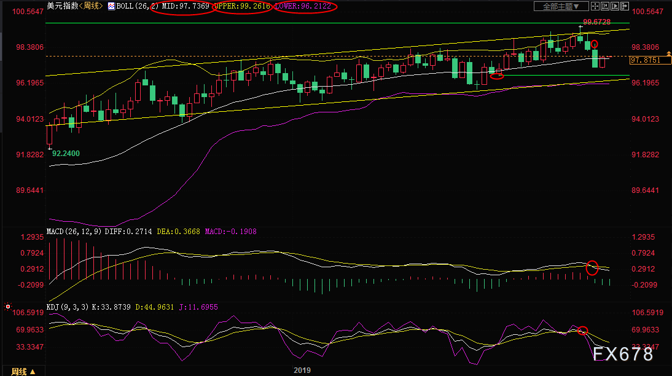Screen dimensions: 672x376
Task: Click the right axis value 89.6441
Action: click(x=646, y=190)
